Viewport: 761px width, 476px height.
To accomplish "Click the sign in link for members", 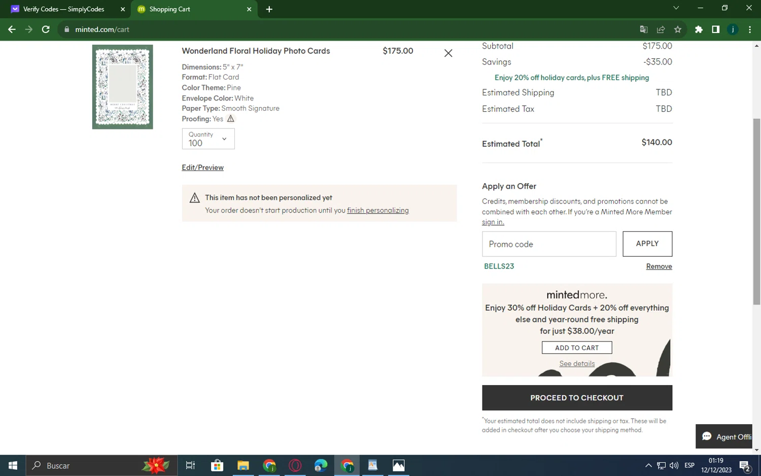I will click(493, 222).
